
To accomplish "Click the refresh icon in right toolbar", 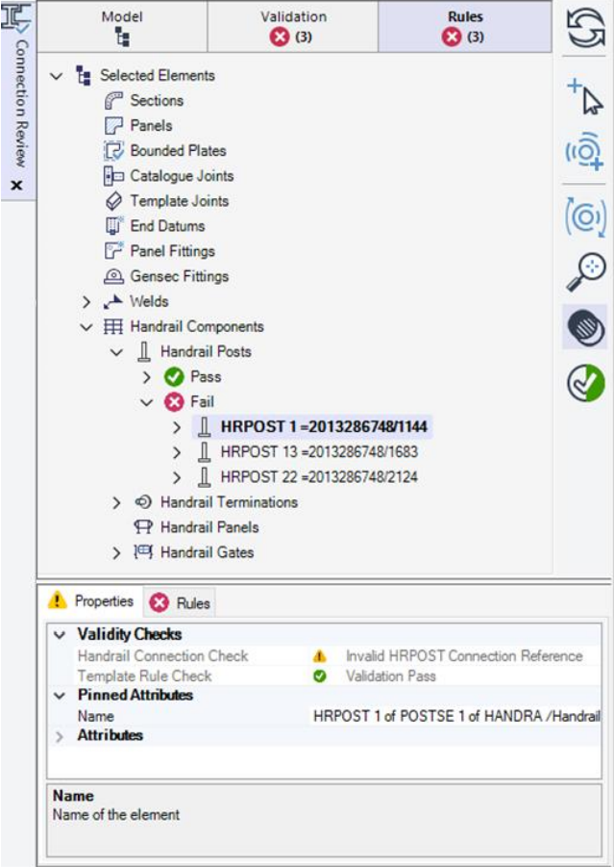I will coord(584,28).
